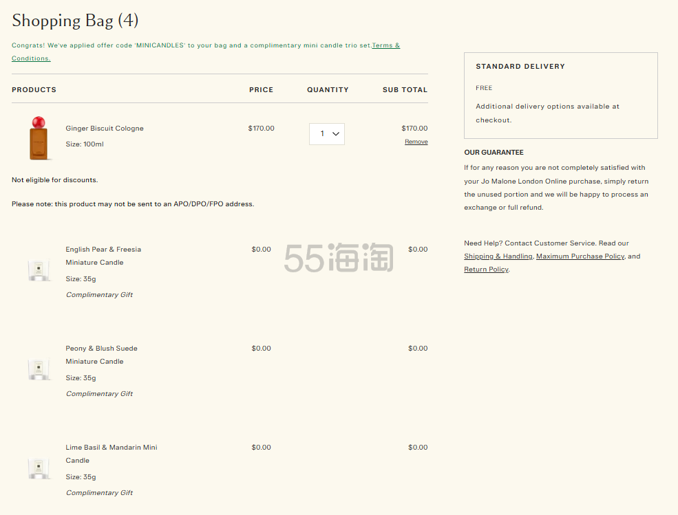Select the Lime Basil & Mandarin Mini product title

pos(111,448)
